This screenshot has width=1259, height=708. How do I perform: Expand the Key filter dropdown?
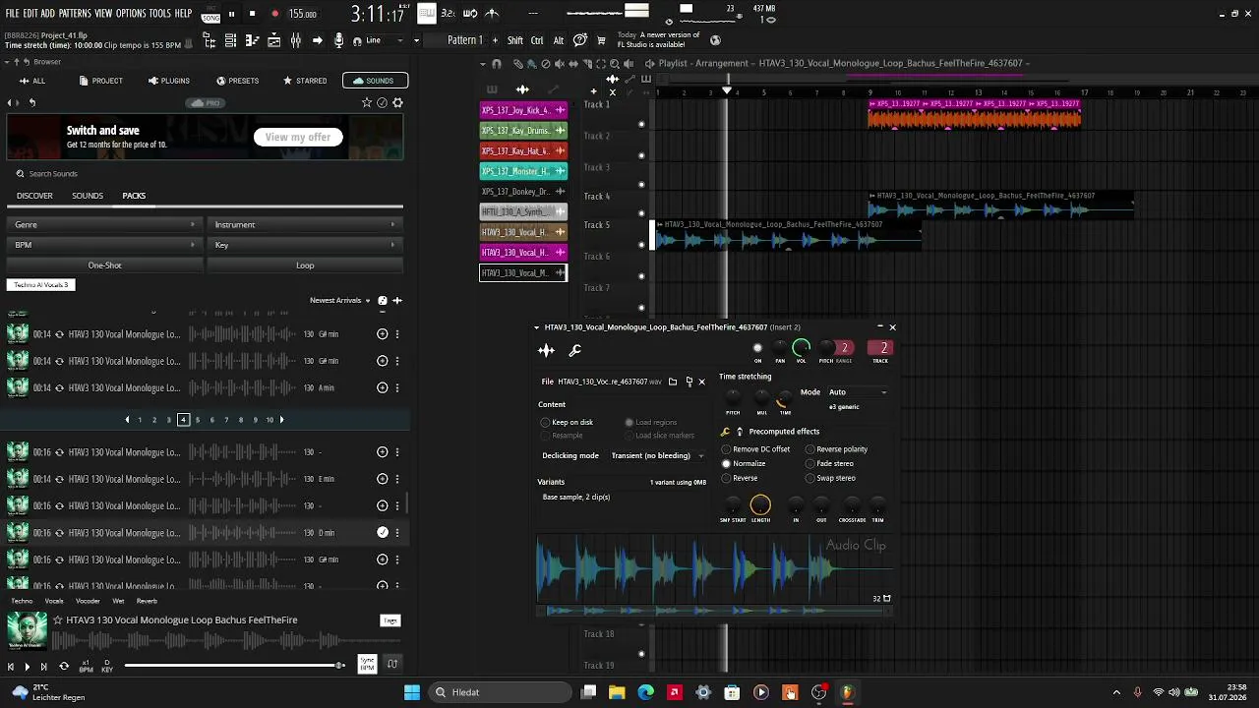point(305,245)
